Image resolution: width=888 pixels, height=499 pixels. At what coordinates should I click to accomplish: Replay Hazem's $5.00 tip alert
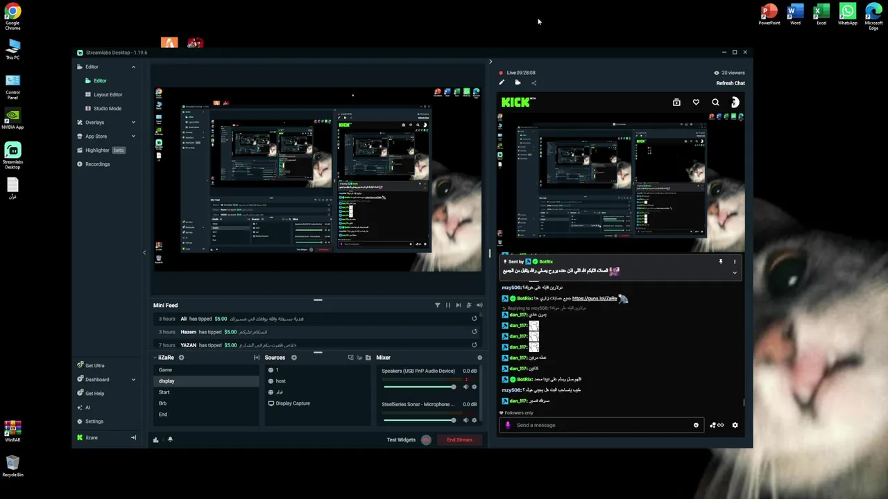pos(475,332)
